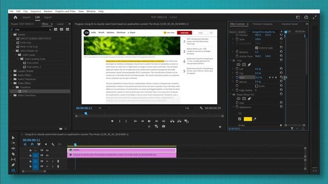Toggle animation stopwatch for Crop Right

pyautogui.click(x=237, y=77)
